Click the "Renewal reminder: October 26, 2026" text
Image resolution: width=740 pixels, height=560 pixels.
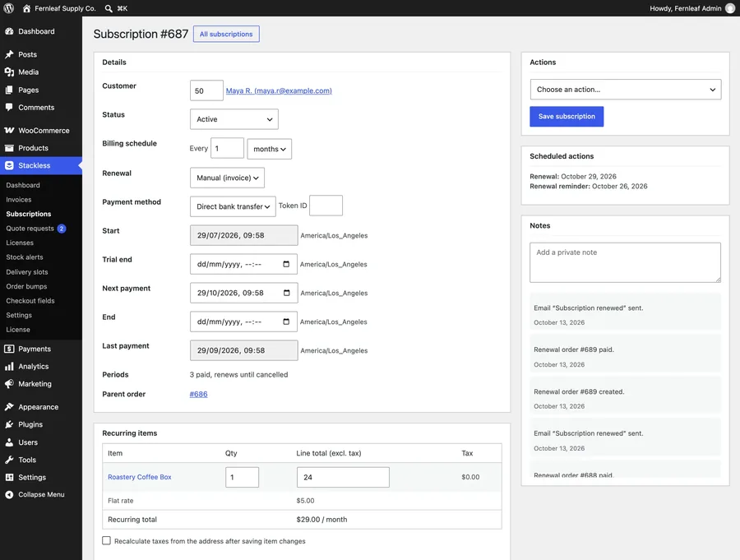coord(589,187)
